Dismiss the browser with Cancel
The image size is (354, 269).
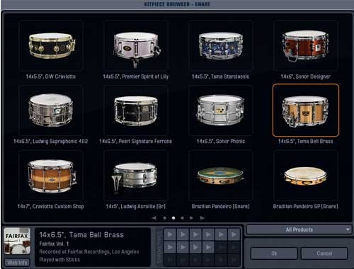click(324, 253)
